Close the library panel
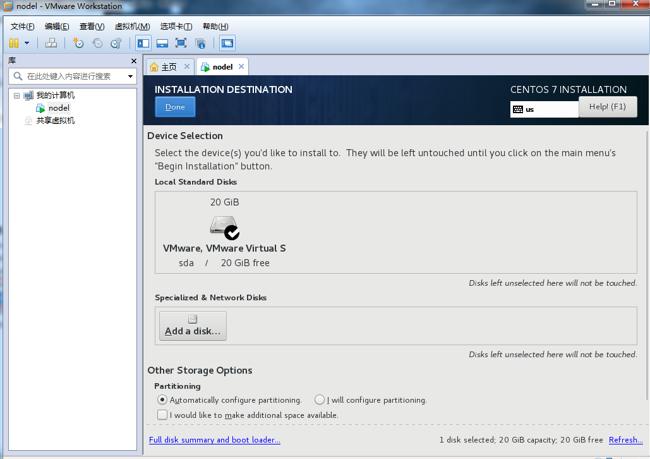The image size is (650, 459). pos(134,61)
